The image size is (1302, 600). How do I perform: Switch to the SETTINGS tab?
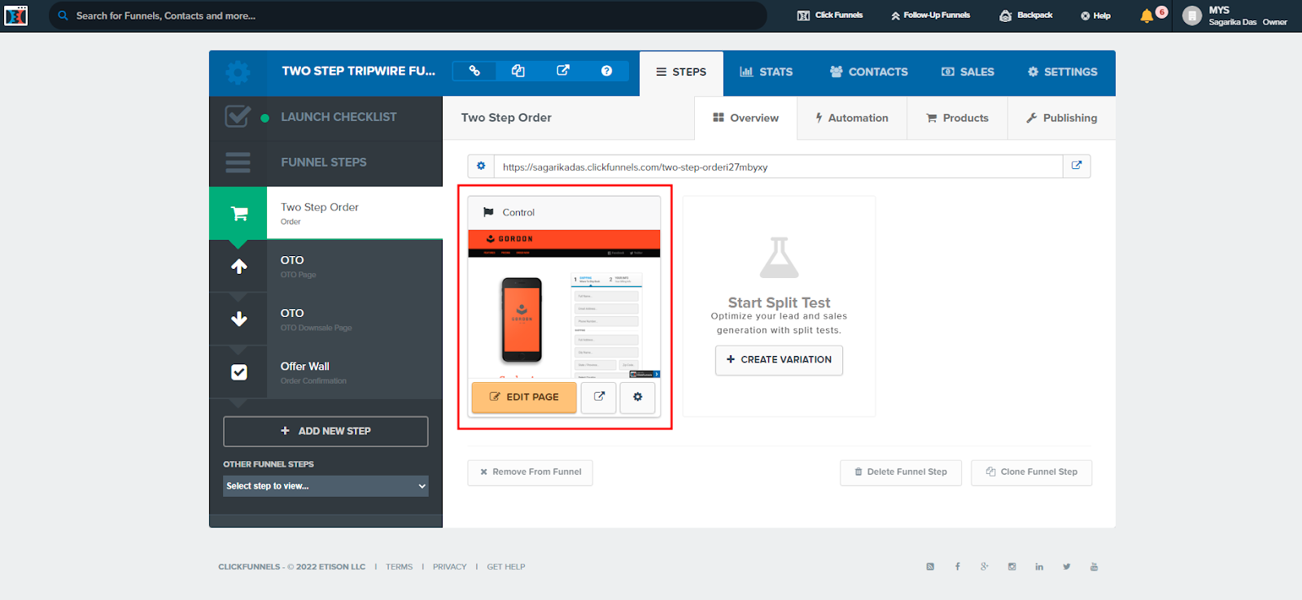click(x=1062, y=72)
